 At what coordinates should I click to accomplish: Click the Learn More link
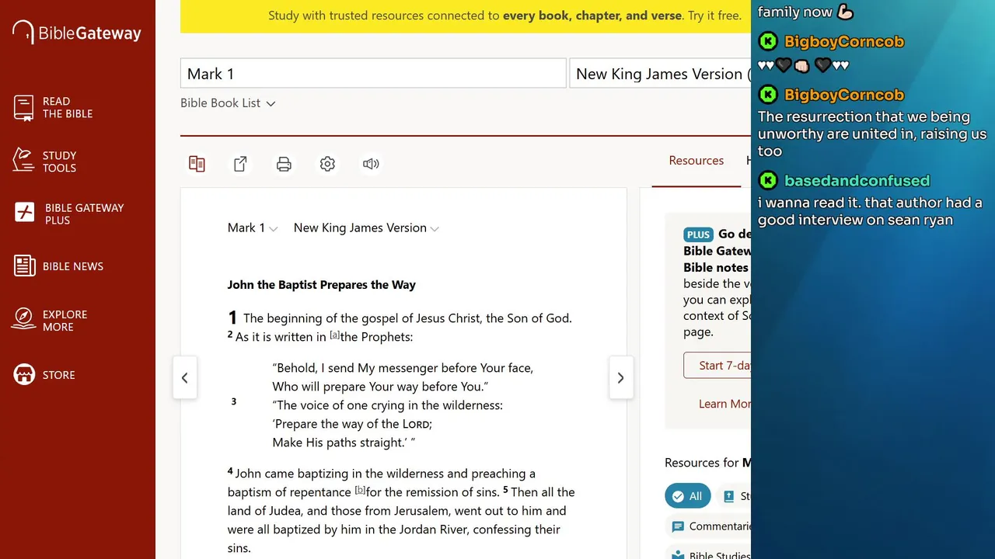click(x=724, y=404)
